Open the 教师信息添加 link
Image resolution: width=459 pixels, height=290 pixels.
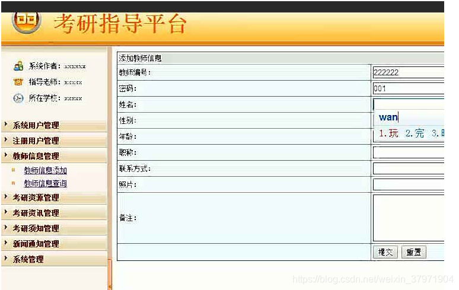click(46, 170)
